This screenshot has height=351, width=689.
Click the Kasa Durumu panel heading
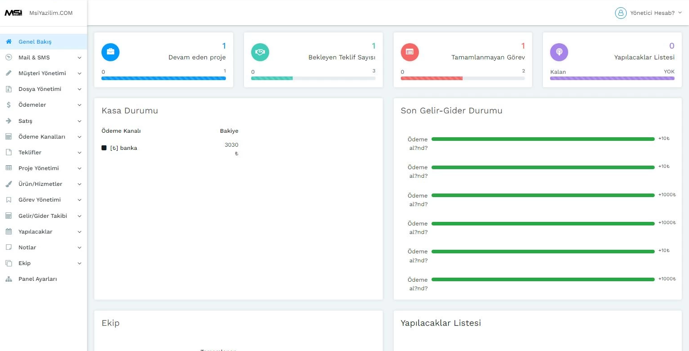tap(129, 110)
